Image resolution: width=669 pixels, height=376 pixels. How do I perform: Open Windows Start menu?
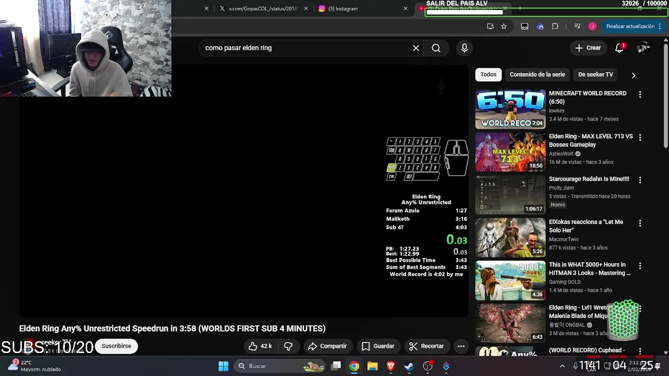pyautogui.click(x=223, y=366)
